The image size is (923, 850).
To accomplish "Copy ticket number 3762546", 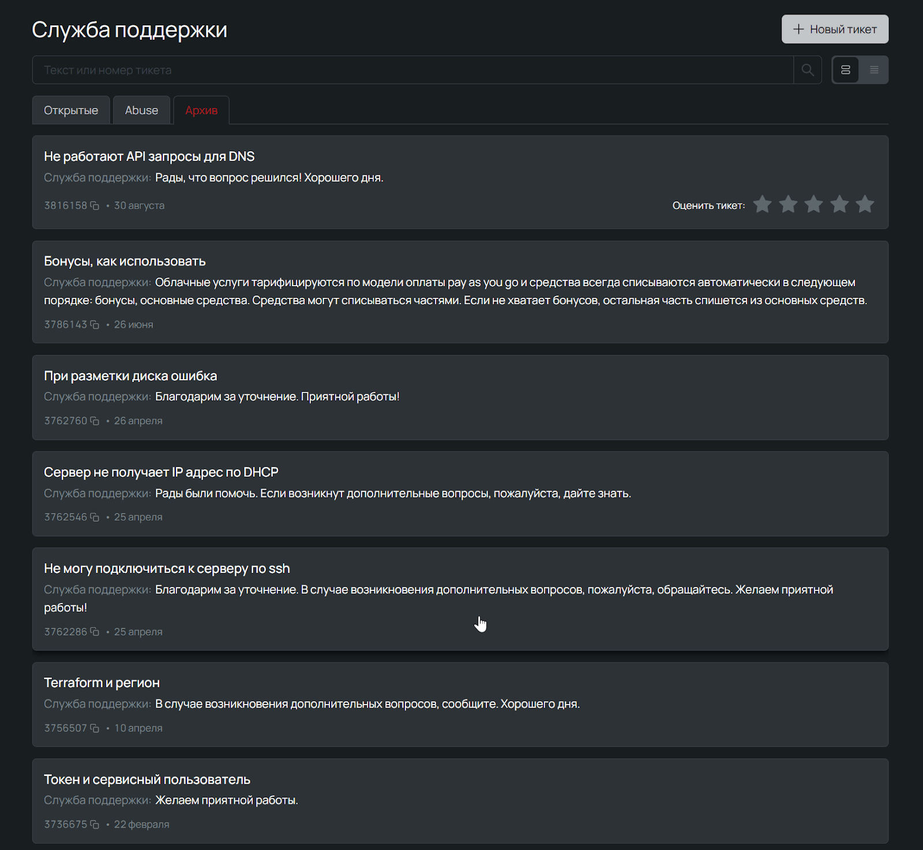I will (x=95, y=518).
